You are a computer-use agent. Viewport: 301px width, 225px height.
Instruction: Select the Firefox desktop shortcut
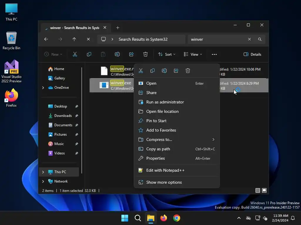click(x=11, y=98)
